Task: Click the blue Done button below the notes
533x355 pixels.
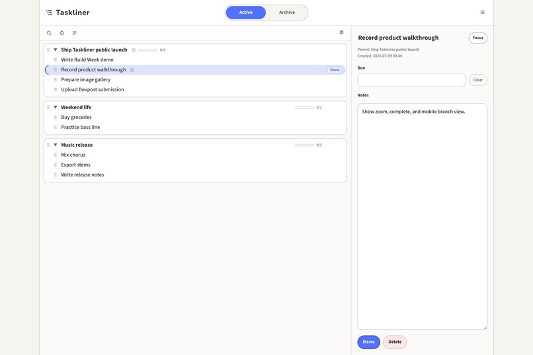Action: pos(368,342)
